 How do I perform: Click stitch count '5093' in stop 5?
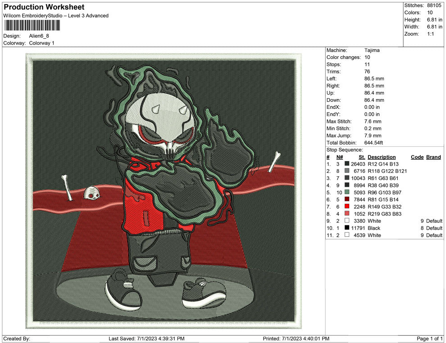pos(359,192)
